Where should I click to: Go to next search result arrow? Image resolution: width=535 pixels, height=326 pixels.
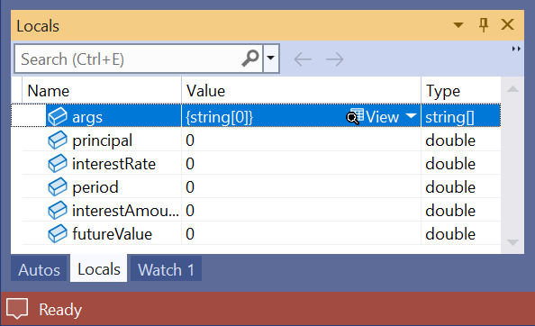(x=334, y=59)
